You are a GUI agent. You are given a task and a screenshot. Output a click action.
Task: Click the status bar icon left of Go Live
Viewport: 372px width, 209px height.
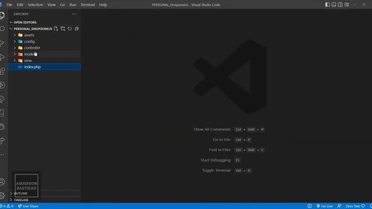pos(310,206)
